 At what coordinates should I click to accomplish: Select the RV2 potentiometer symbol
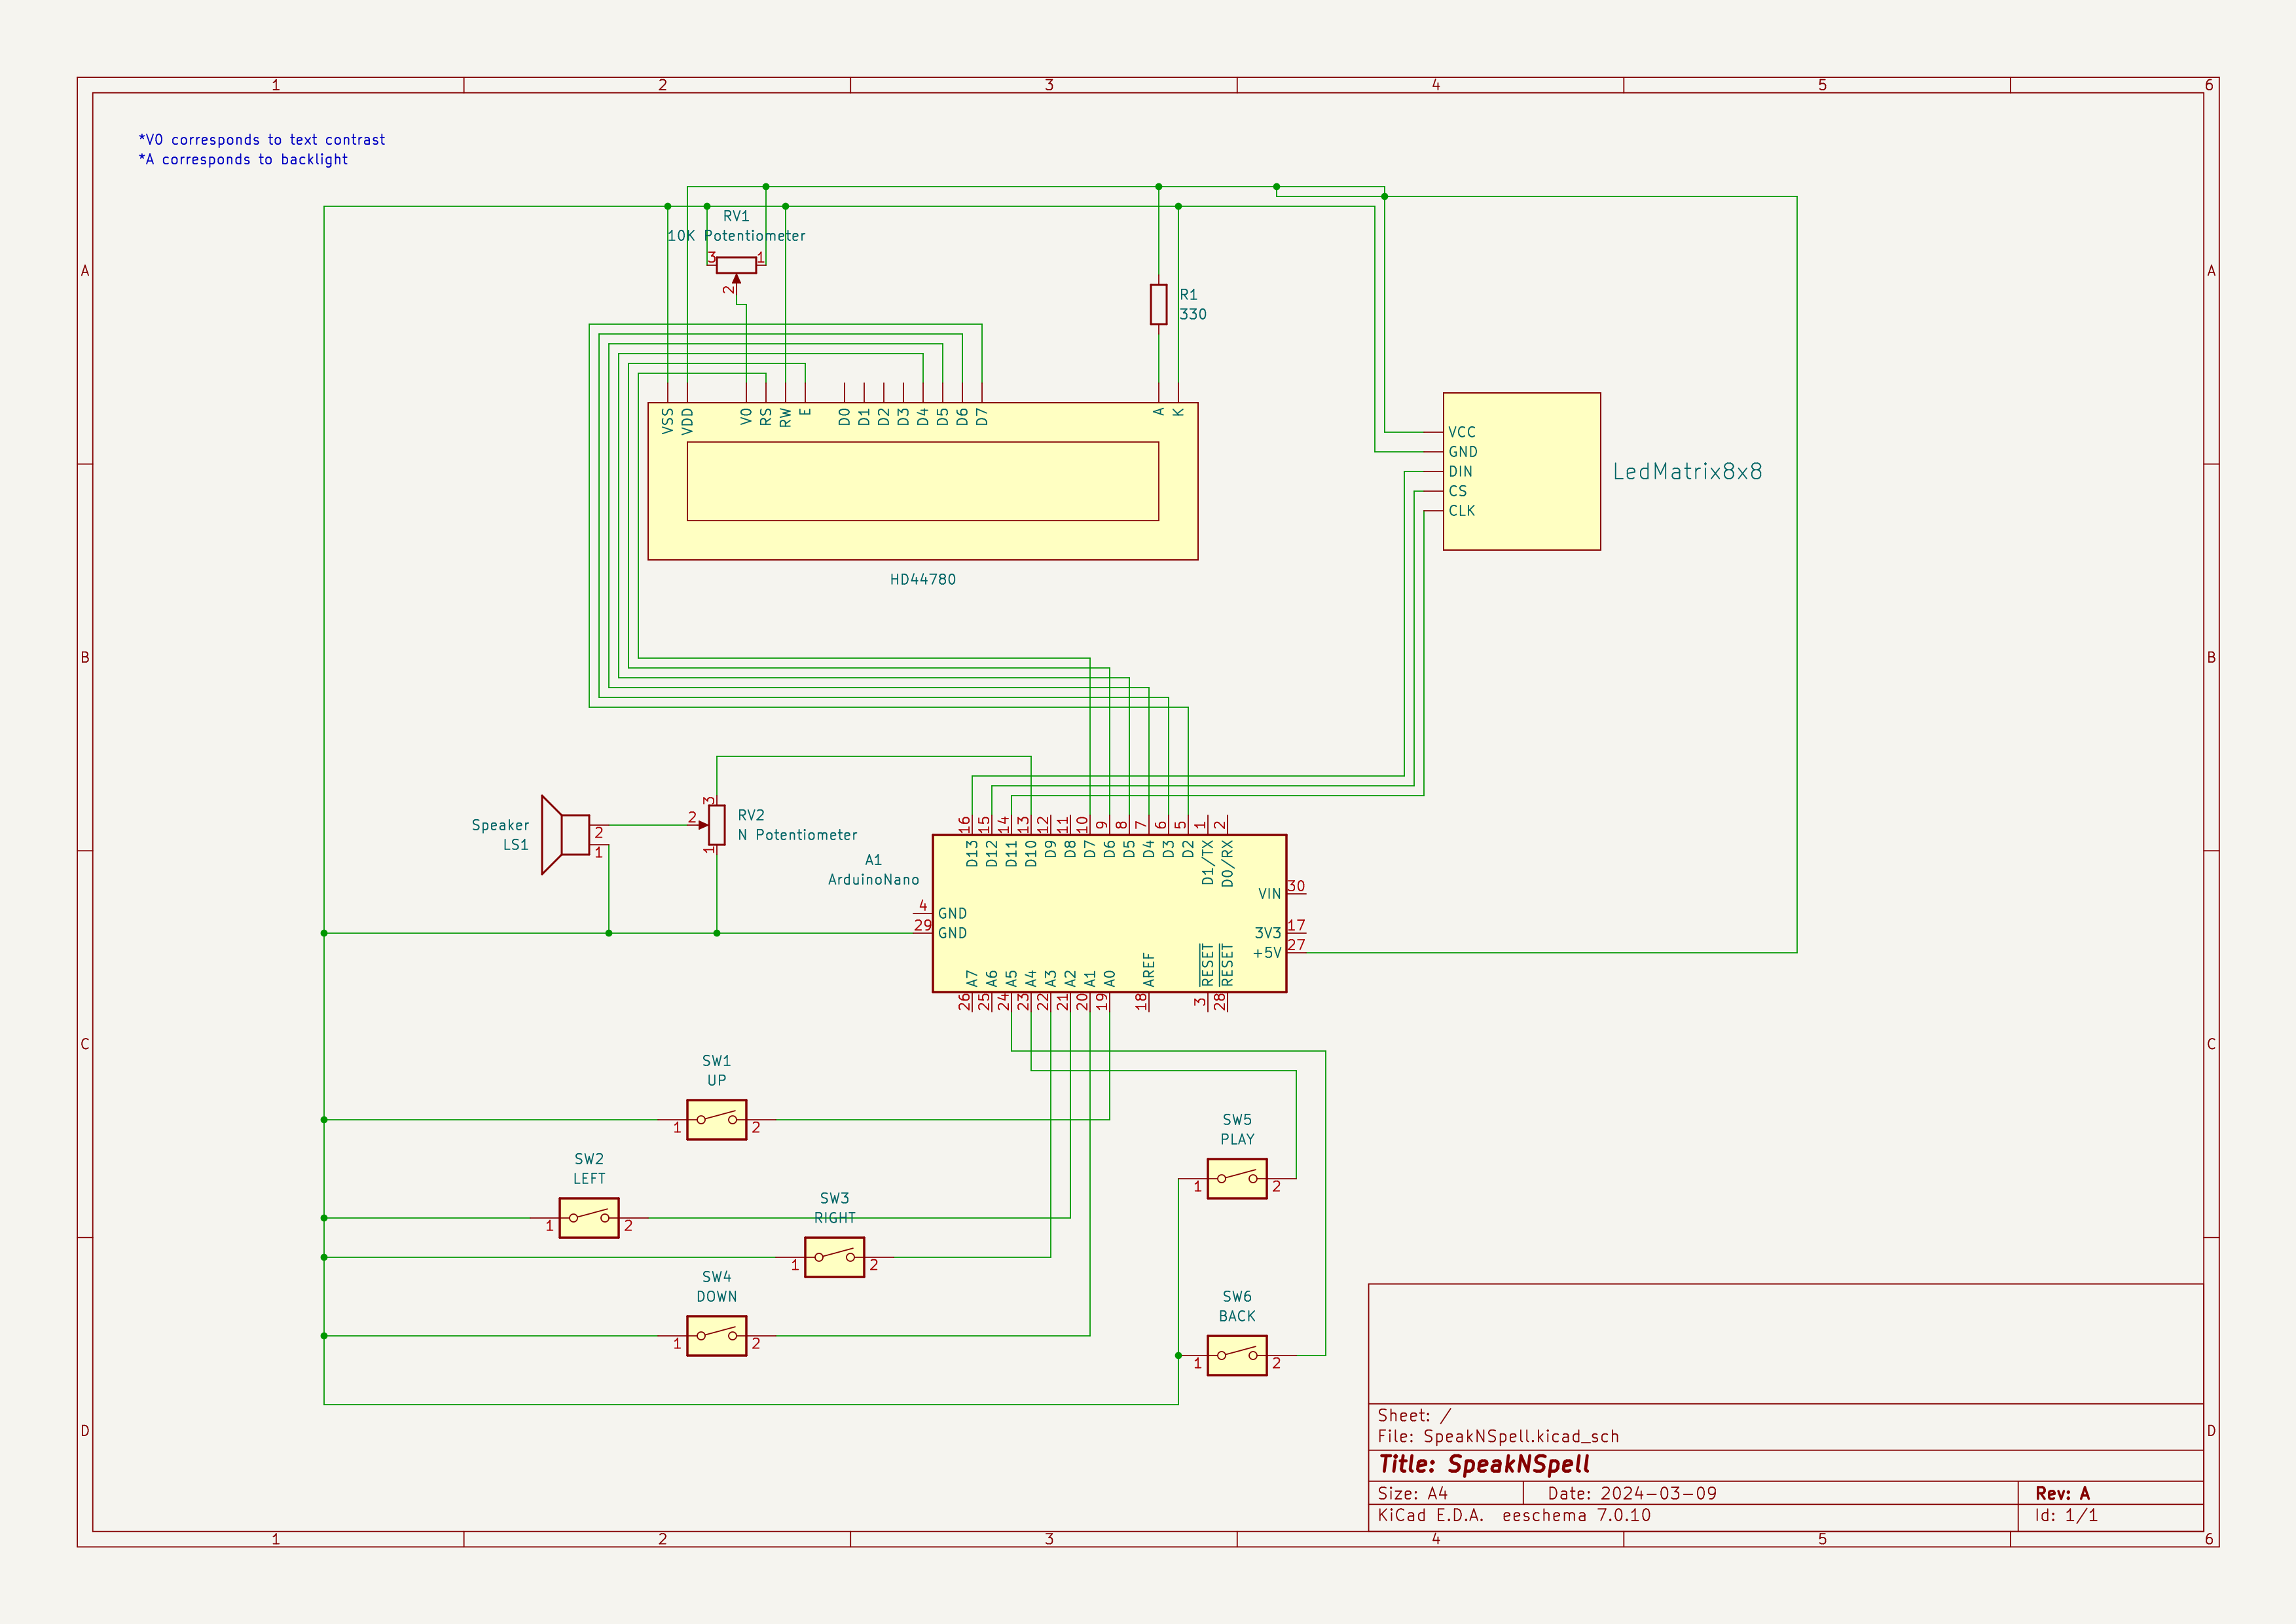point(716,825)
